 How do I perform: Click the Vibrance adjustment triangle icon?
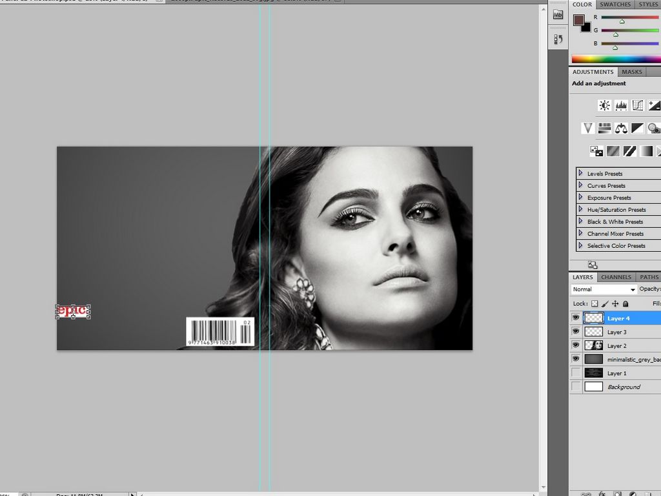coord(587,129)
